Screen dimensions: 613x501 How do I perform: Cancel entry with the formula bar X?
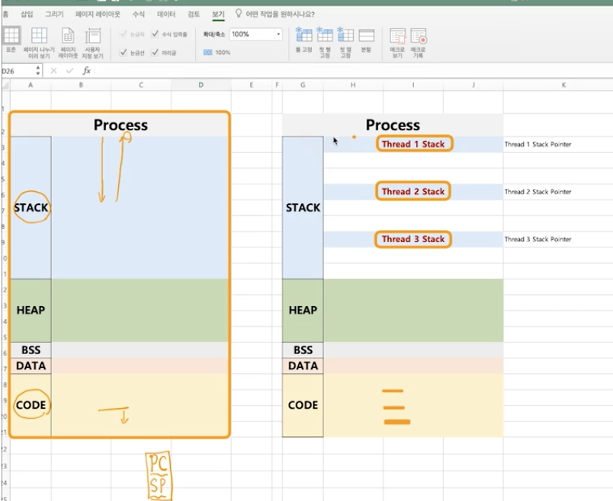[53, 71]
